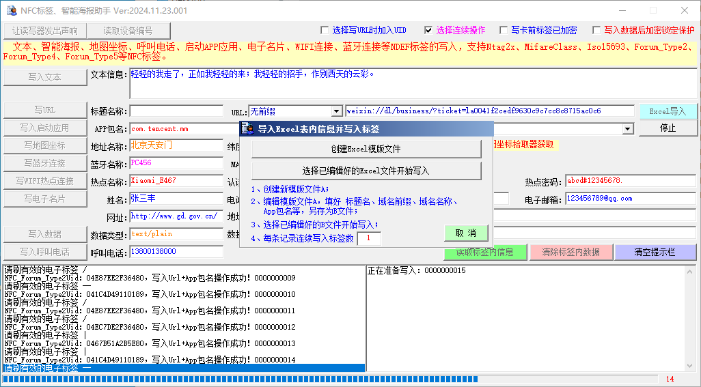Click the 清除标签内数据 button
Screen dimensions: 701x387
571,252
